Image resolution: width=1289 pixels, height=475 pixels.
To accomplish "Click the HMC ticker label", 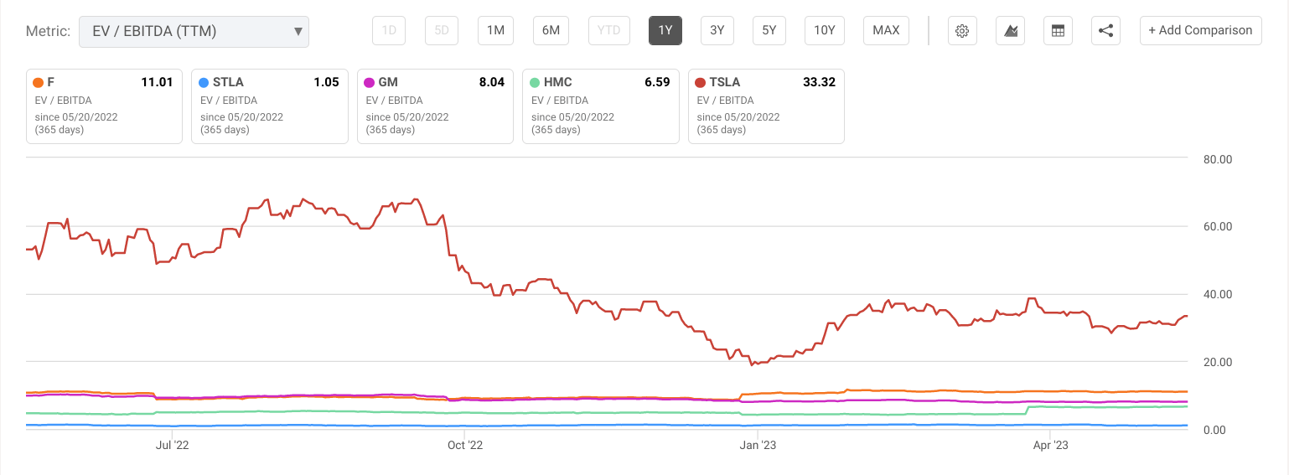I will pos(559,82).
